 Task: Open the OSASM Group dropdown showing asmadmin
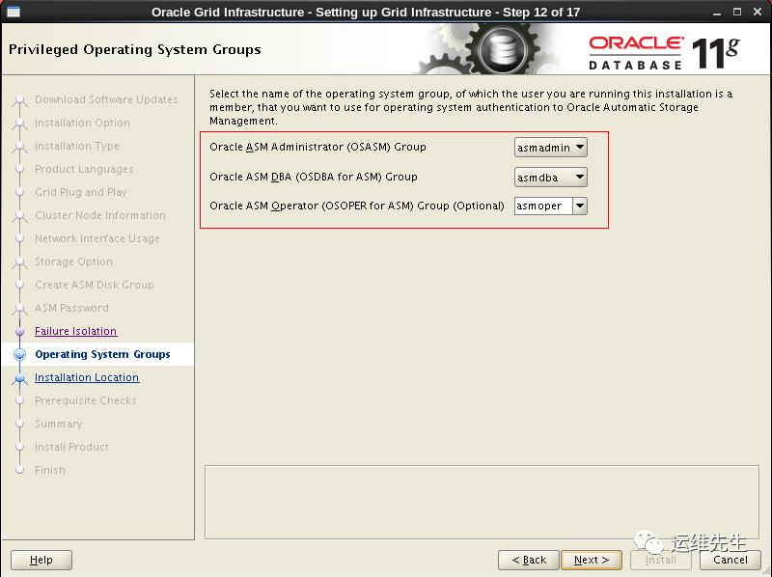click(550, 148)
